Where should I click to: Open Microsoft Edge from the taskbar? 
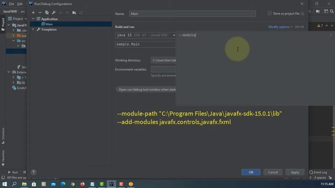(63, 184)
